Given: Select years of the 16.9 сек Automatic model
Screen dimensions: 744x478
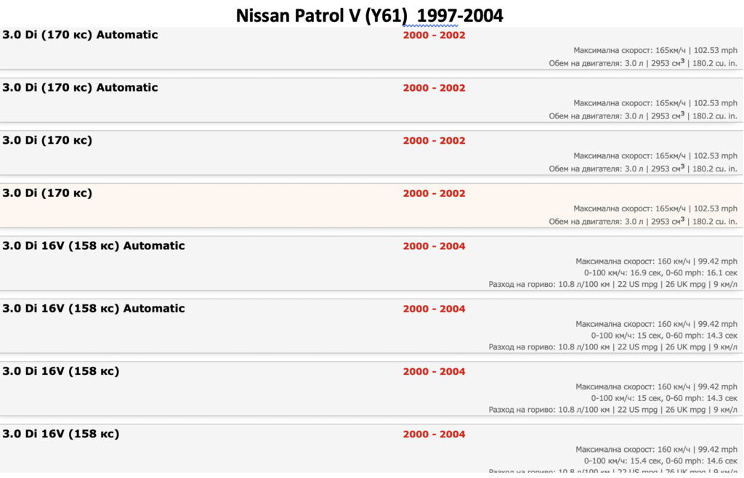Looking at the screenshot, I should click(x=434, y=246).
